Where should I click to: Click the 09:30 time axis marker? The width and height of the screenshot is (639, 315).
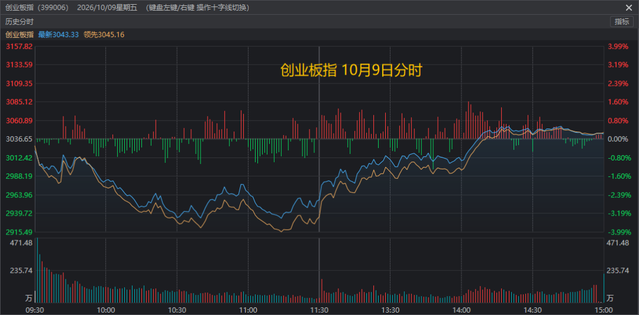[35, 310]
